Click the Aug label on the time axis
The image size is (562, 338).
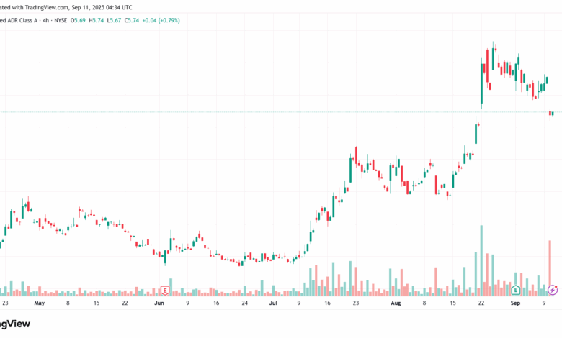point(396,303)
